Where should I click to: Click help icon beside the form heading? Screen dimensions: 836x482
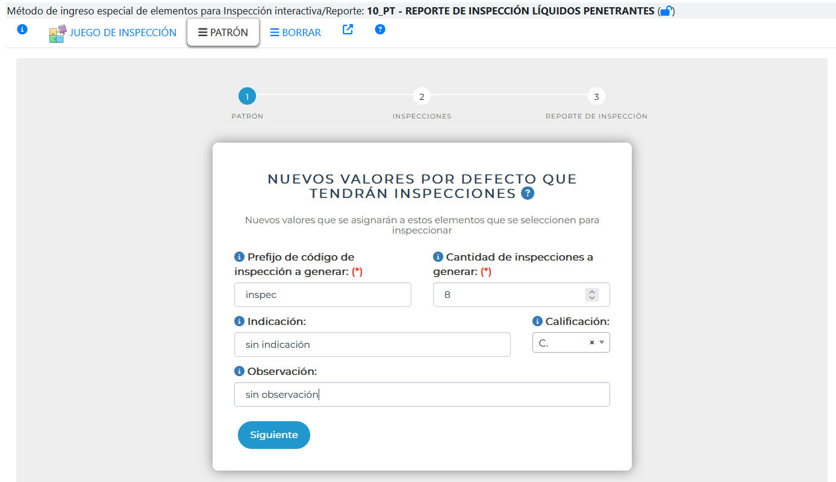(528, 193)
